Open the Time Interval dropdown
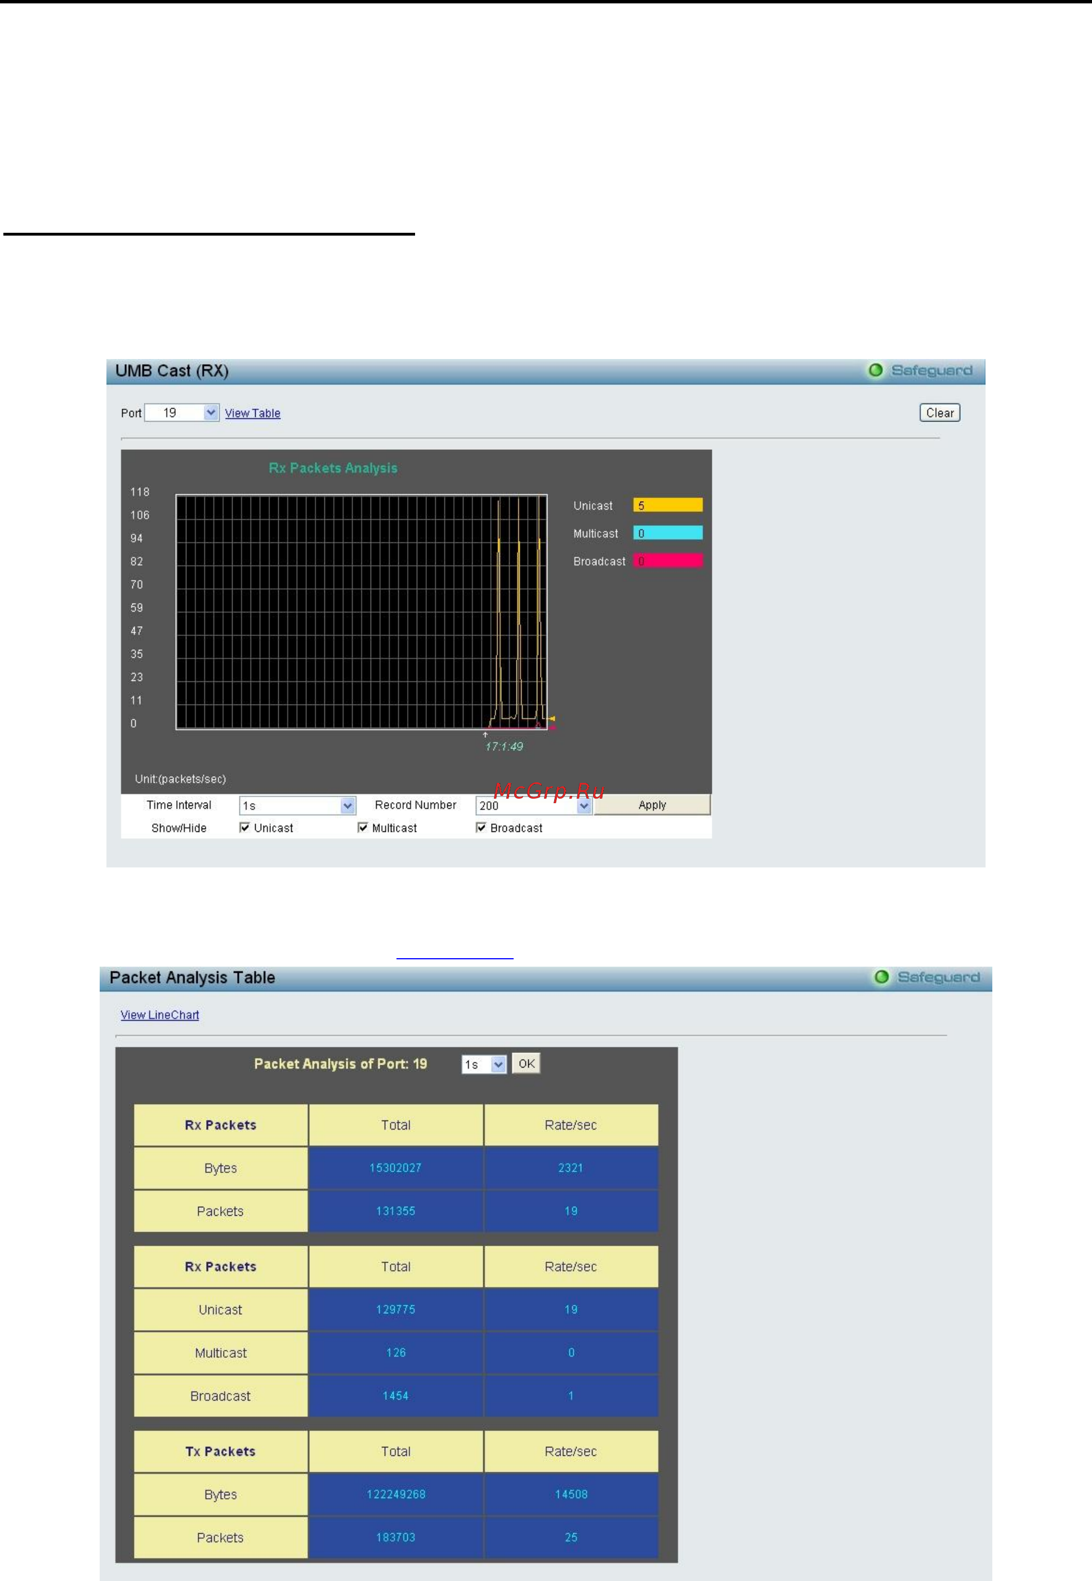 click(297, 805)
